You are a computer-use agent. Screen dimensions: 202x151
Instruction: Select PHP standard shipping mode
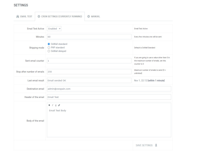click(x=49, y=48)
